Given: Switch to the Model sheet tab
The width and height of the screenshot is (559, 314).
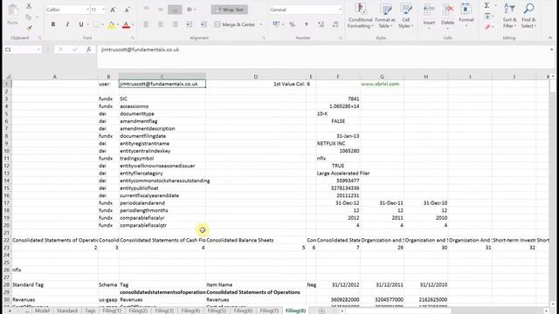Looking at the screenshot, I should click(x=42, y=311).
